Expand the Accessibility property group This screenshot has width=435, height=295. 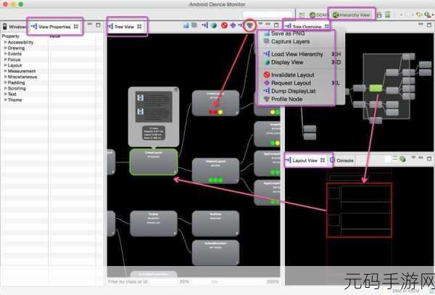point(5,42)
